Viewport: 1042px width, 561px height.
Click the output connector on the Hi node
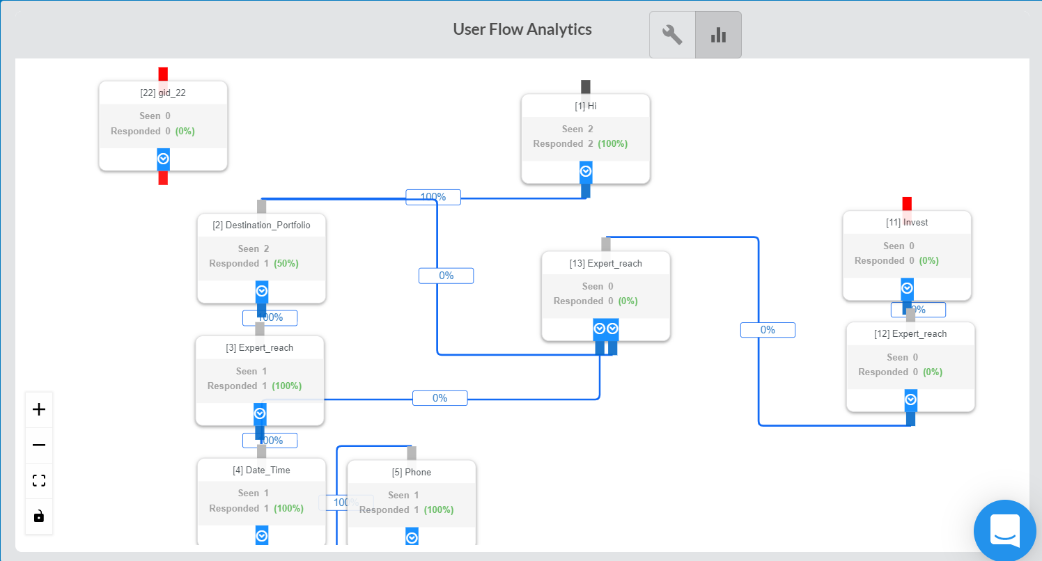tap(585, 170)
